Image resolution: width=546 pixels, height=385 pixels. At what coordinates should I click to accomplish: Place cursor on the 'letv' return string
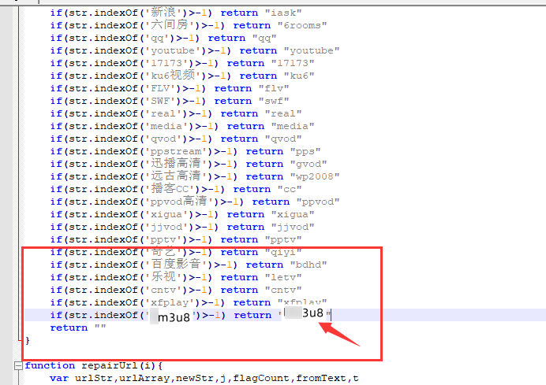[283, 277]
